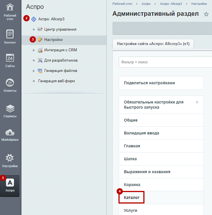Image resolution: width=212 pixels, height=215 pixels.
Task: Click the Для разработчиков tools icon
Action: point(40,60)
